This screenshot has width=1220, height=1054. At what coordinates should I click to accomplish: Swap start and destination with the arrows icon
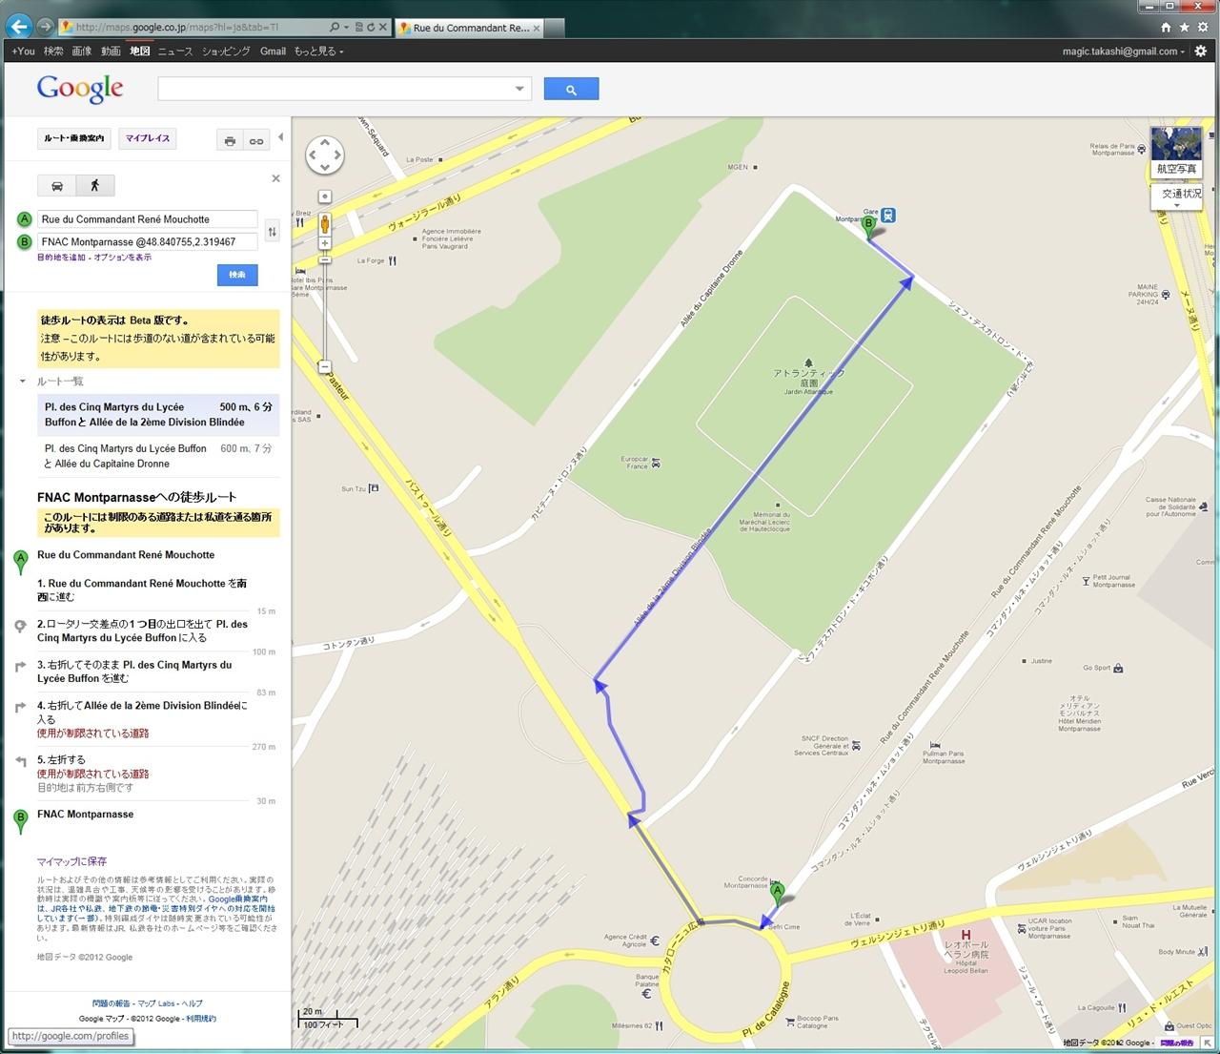point(272,231)
